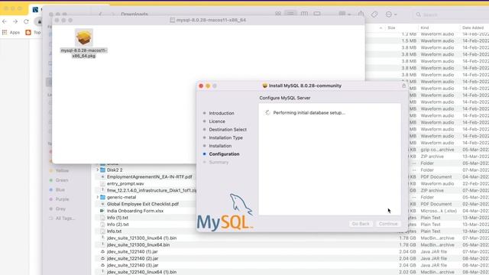Select jdev_suite_121300_linux64.bin file
The height and width of the screenshot is (275, 489).
[138, 244]
